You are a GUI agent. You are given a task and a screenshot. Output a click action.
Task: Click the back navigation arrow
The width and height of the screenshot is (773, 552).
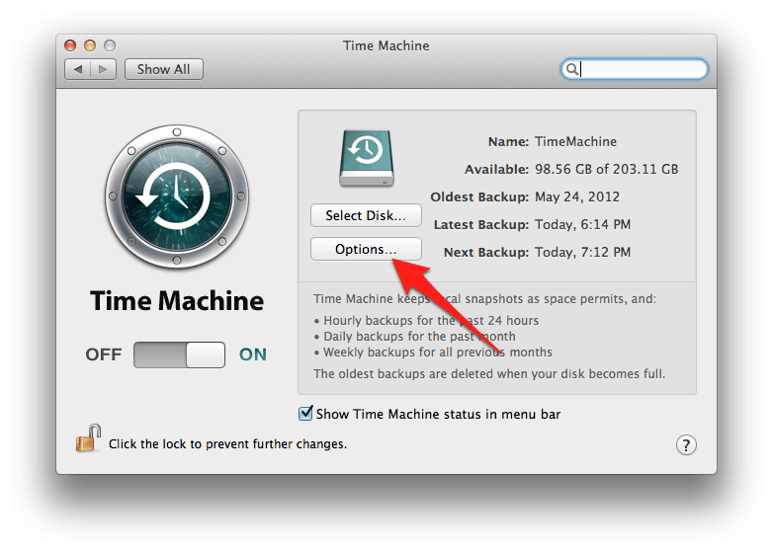coord(78,69)
